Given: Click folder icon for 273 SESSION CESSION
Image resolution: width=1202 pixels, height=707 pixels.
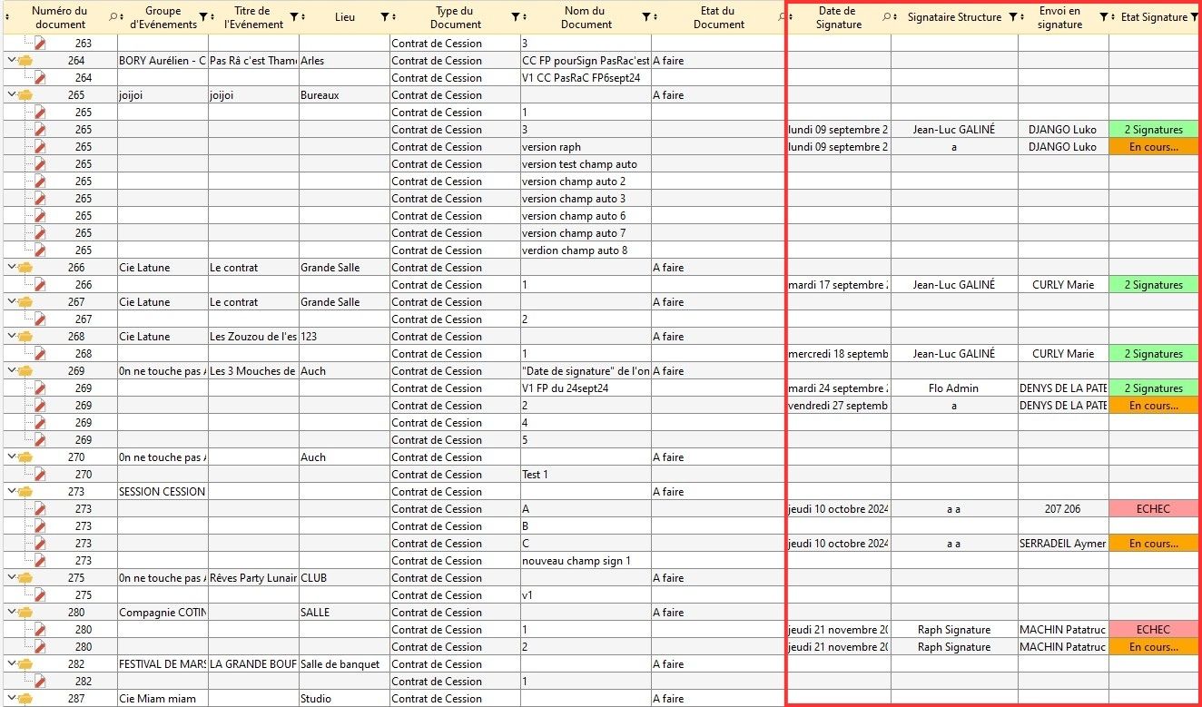Looking at the screenshot, I should click(x=25, y=492).
